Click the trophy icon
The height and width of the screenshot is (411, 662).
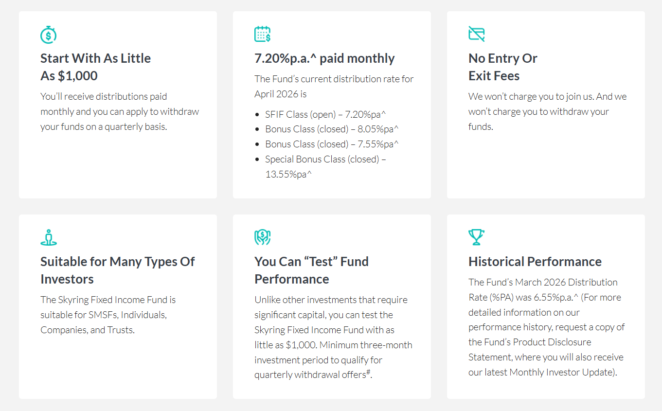(476, 237)
